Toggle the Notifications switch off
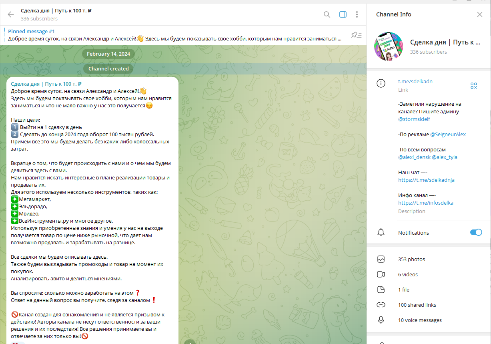Viewport: 491px width, 344px height. coord(476,233)
